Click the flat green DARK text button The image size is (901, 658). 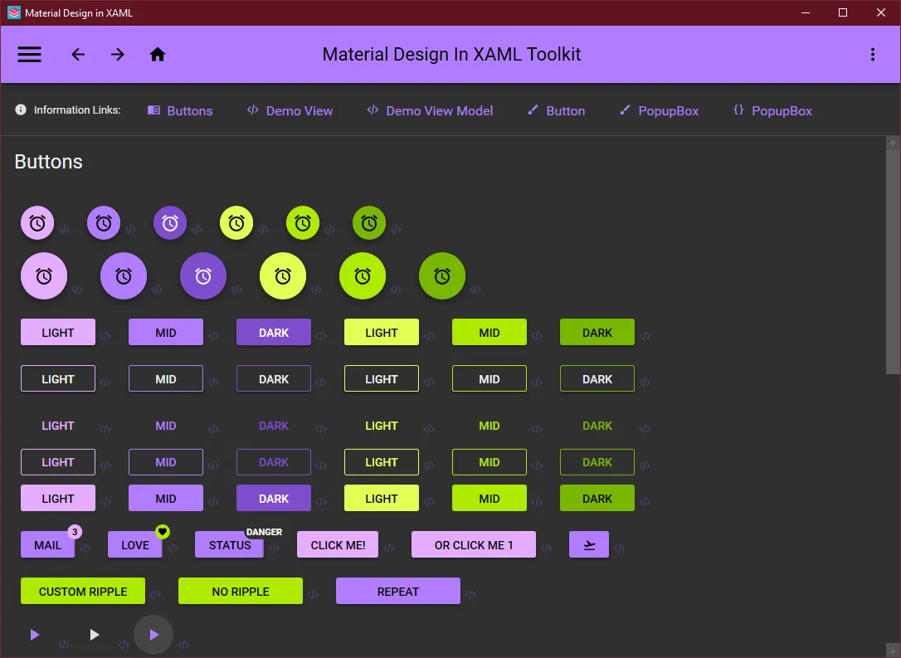coord(597,426)
